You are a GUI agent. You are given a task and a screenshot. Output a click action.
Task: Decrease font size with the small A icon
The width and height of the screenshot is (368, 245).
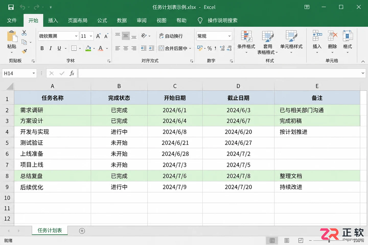106,36
